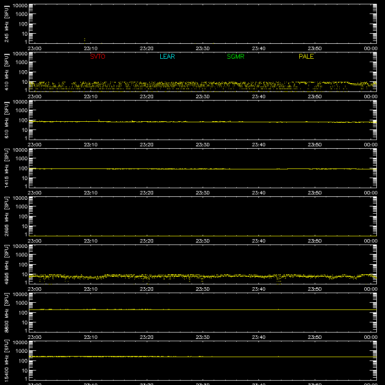This screenshot has width=385, height=385.
Task: Click the 23:20 tick under the 2695 MHz plot
Action: tap(147, 241)
